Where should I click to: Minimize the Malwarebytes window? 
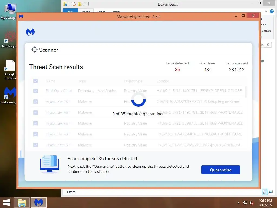tap(236, 16)
